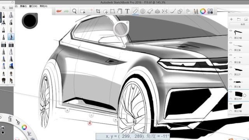Enable the Ellipse guide tool

click(x=143, y=11)
